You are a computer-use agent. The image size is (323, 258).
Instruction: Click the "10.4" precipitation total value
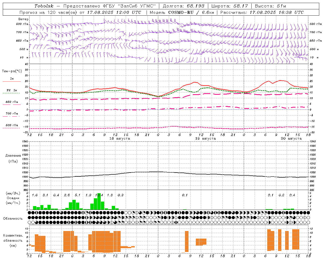click(99, 195)
